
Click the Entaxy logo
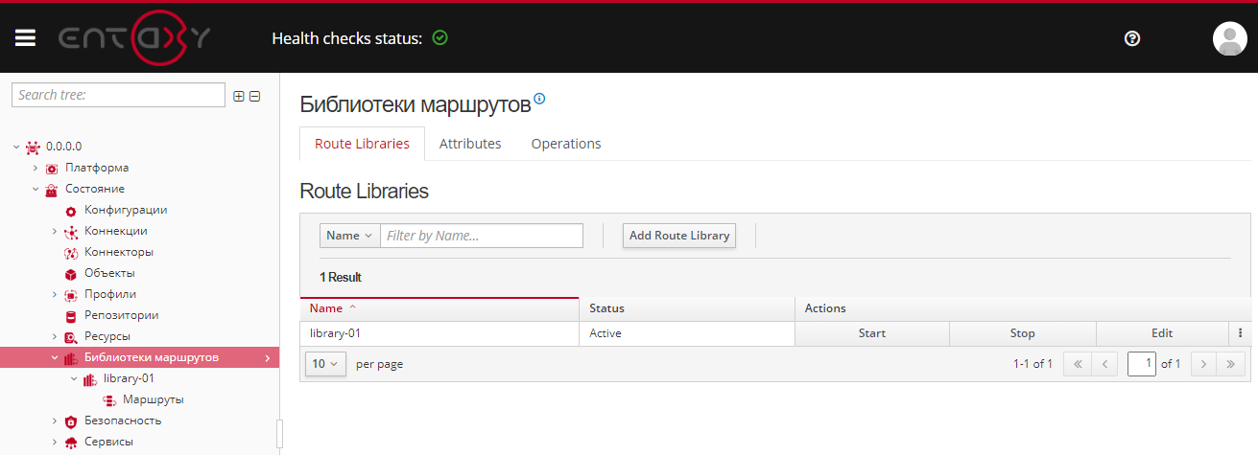(x=135, y=38)
